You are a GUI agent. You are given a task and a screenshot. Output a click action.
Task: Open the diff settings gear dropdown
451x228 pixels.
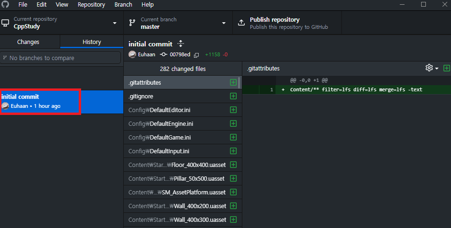tap(432, 68)
